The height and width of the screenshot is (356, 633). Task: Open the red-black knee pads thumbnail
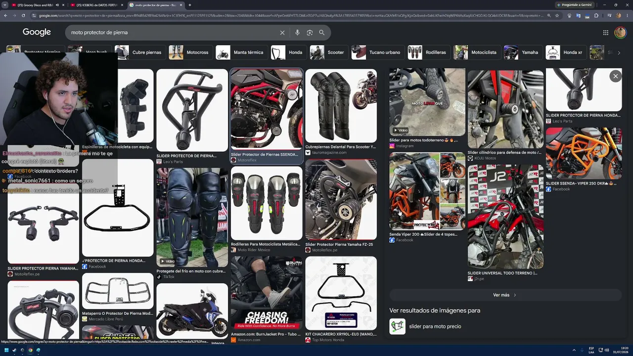click(267, 203)
